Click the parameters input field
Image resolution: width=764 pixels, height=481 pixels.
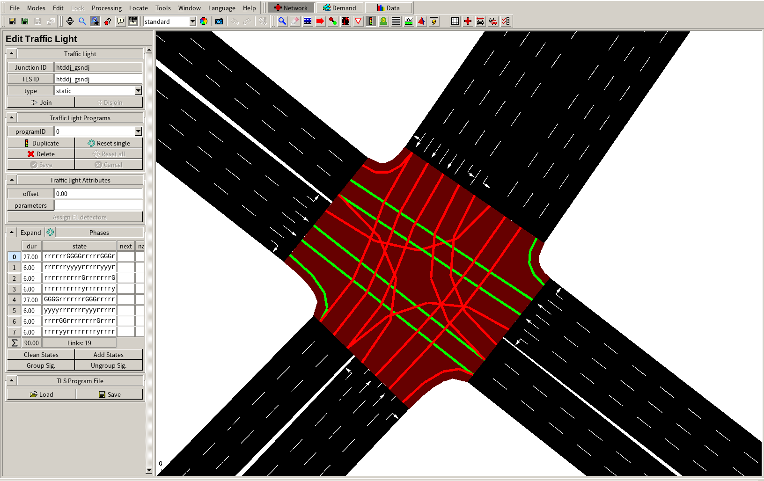pos(98,205)
